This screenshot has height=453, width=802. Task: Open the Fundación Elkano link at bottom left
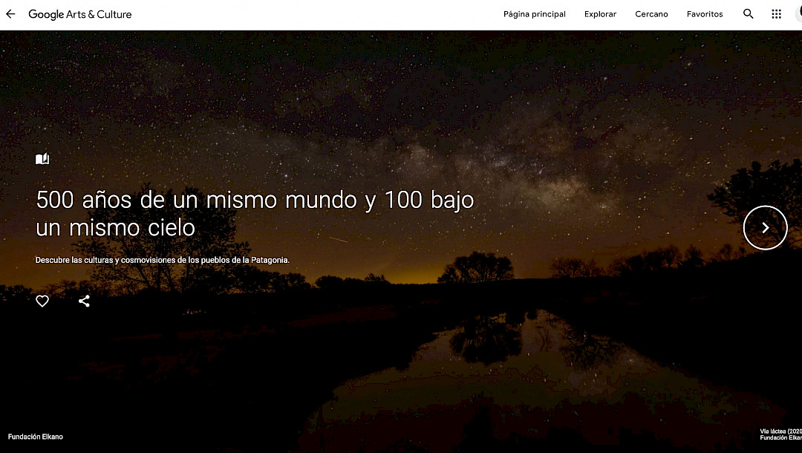36,437
